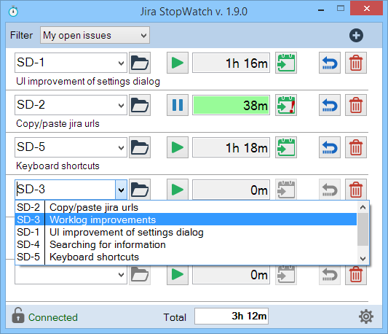Expand the SD-1 issue key dropdown
Viewport: 388px width, 334px height.
(x=121, y=63)
